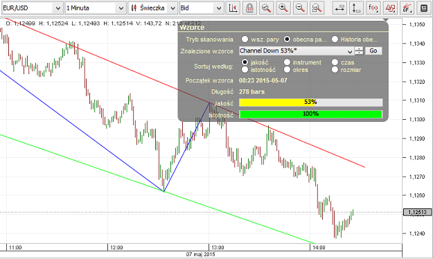Expand the '1 Minuta' period dropdown

(x=96, y=8)
